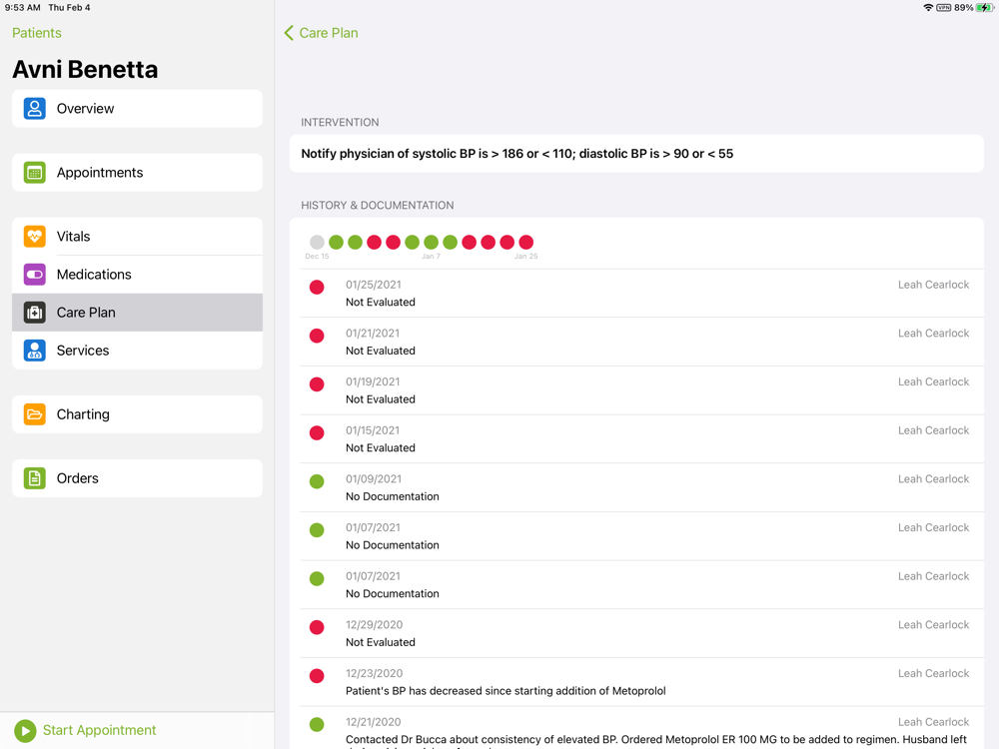
Task: Click the red status dot for 01/15/2021
Action: click(x=317, y=433)
